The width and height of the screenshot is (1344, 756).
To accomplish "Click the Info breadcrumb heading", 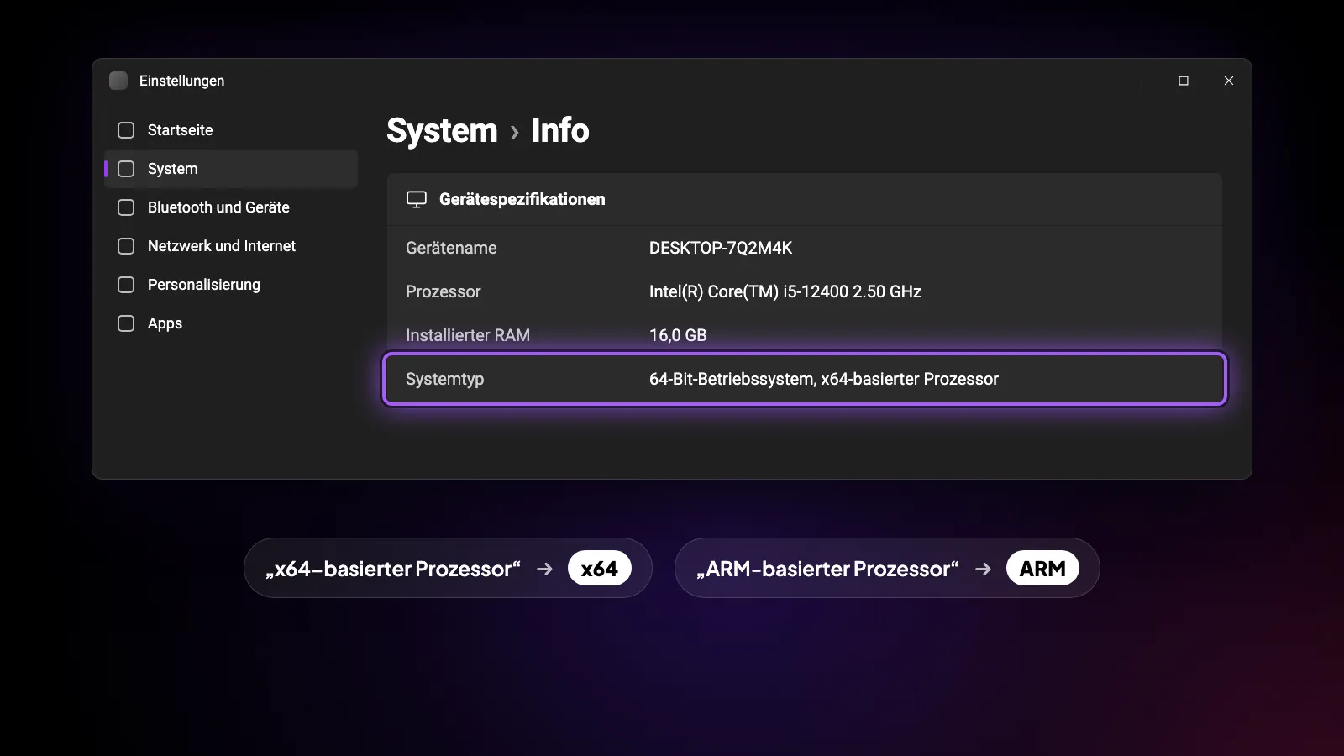I will coord(560,131).
